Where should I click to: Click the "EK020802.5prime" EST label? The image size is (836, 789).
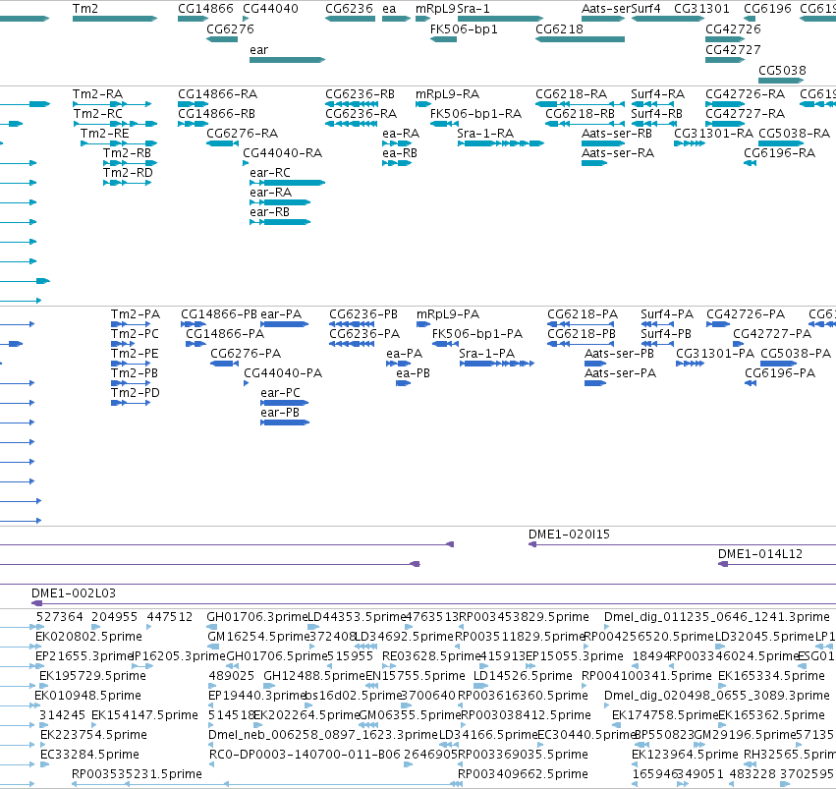click(89, 637)
